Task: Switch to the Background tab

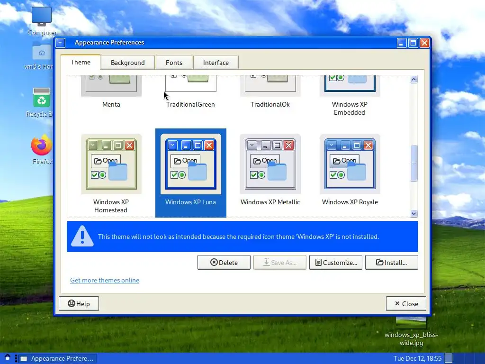Action: [x=127, y=63]
